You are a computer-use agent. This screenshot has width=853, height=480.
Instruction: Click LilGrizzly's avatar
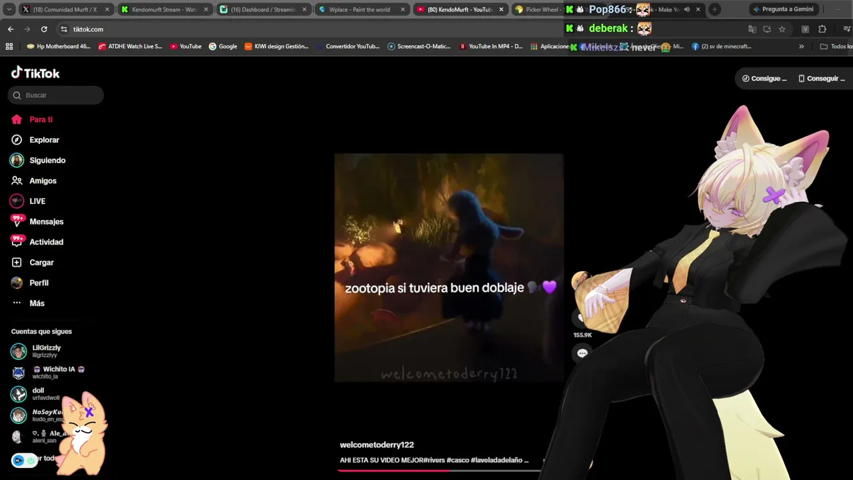(x=19, y=351)
